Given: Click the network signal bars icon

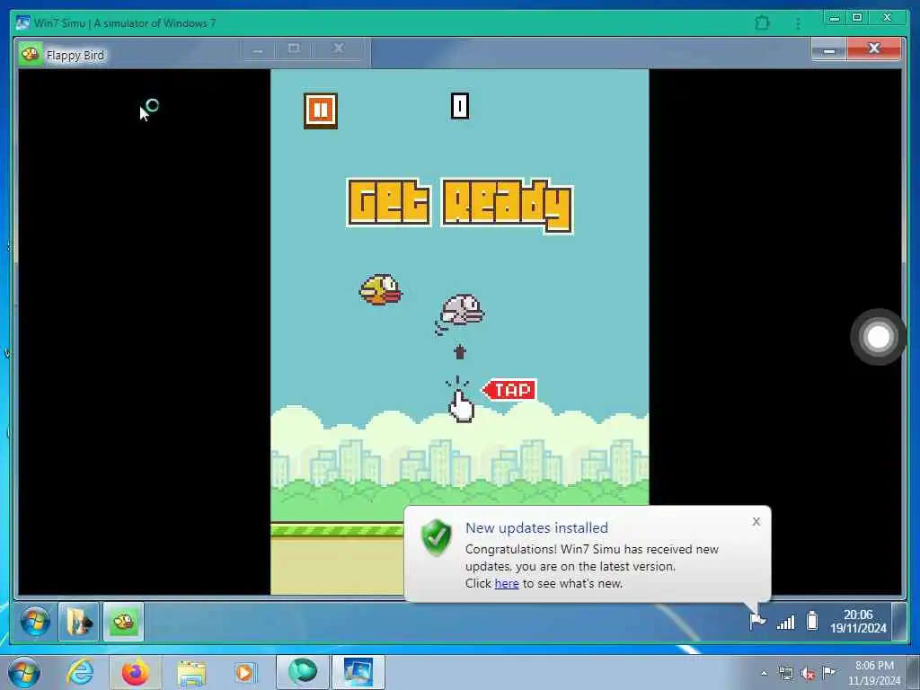Looking at the screenshot, I should 785,622.
